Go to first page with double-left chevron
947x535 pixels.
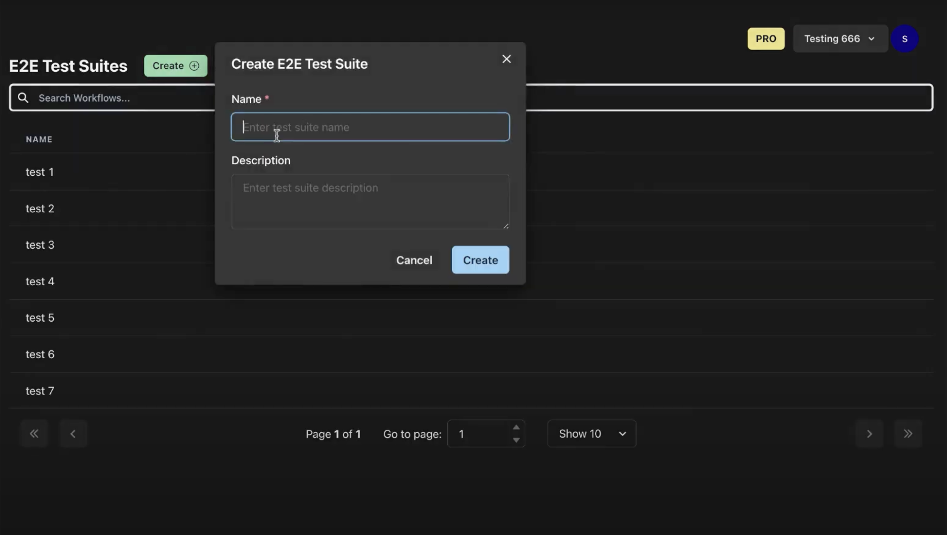34,433
